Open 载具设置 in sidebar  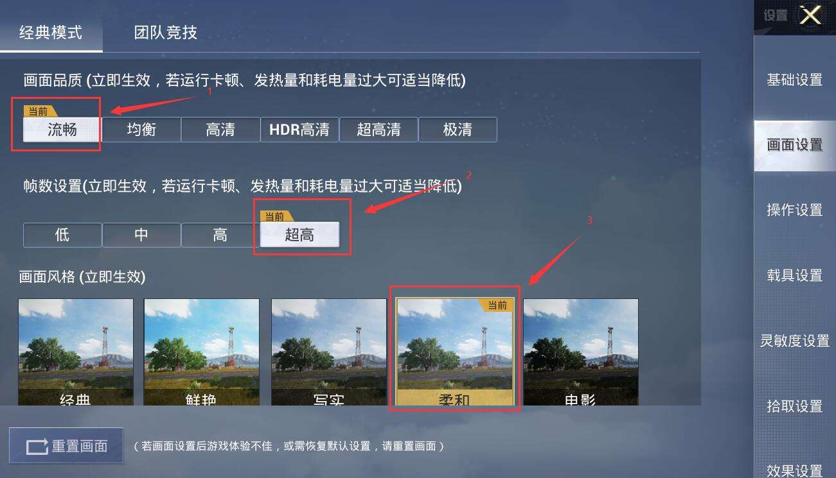(x=795, y=275)
